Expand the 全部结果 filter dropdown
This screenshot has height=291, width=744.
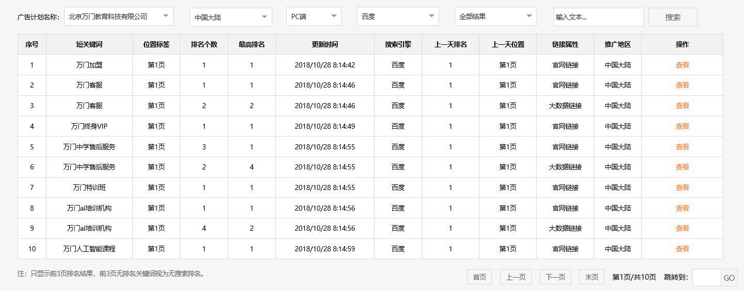click(495, 16)
